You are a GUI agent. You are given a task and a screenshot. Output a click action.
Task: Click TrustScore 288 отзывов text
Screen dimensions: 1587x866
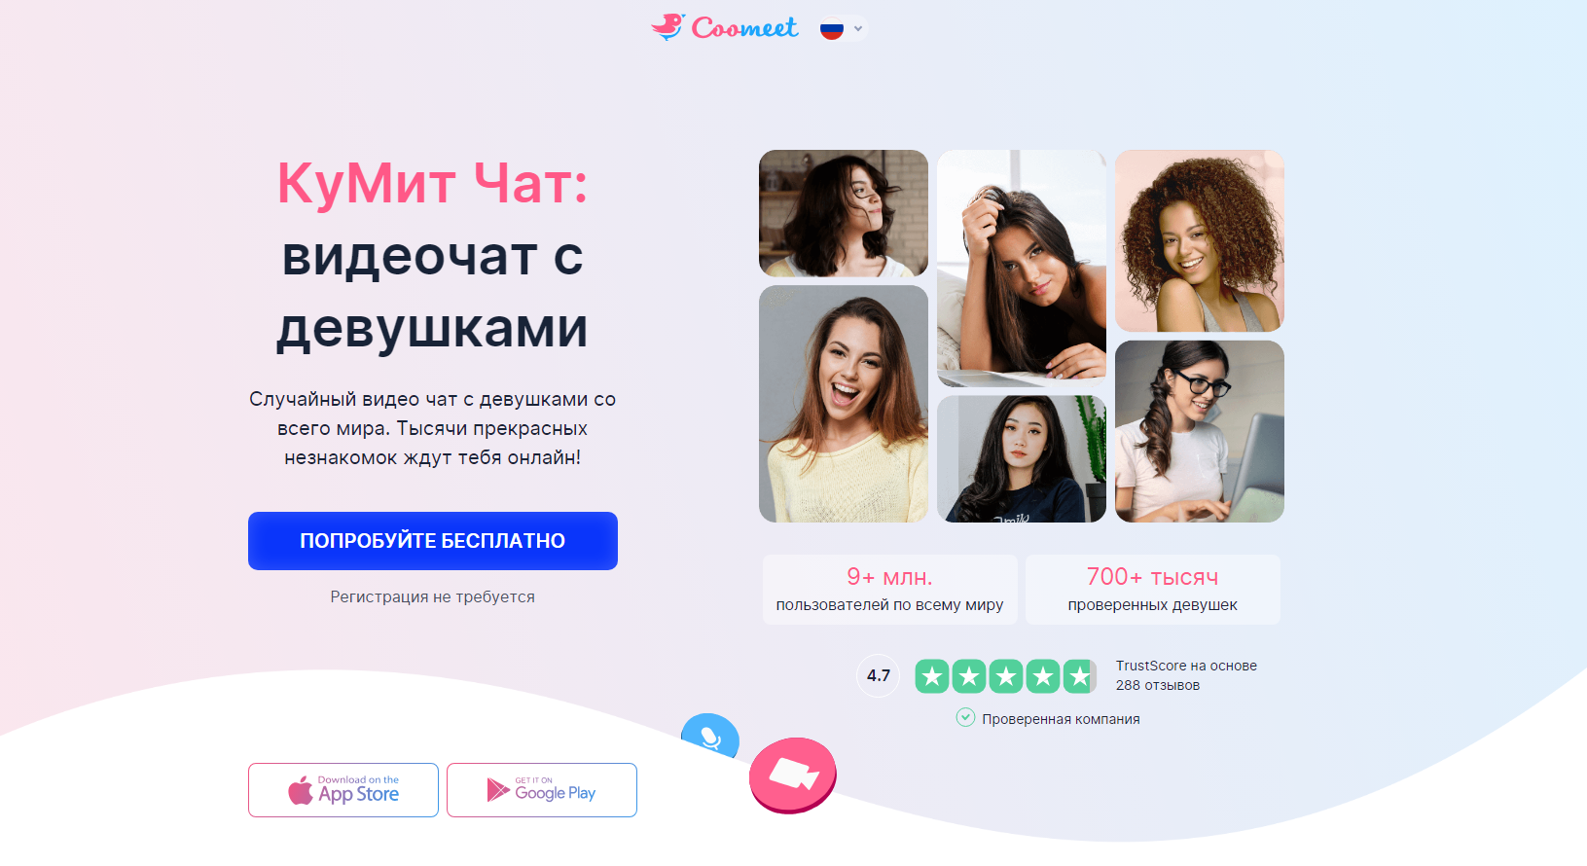(1186, 675)
